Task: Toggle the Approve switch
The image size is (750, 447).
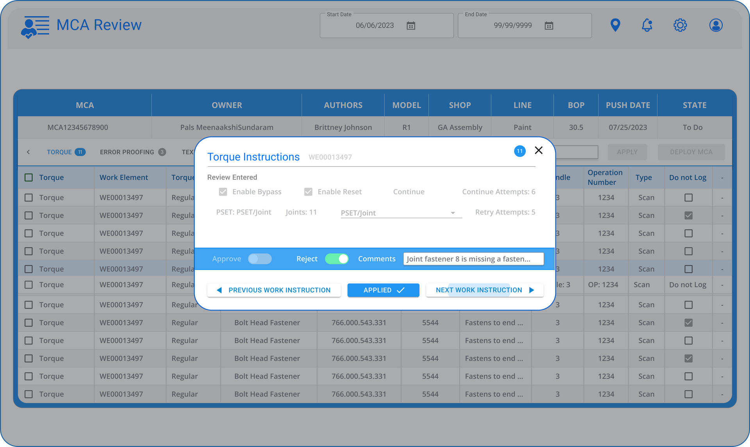Action: pyautogui.click(x=260, y=259)
